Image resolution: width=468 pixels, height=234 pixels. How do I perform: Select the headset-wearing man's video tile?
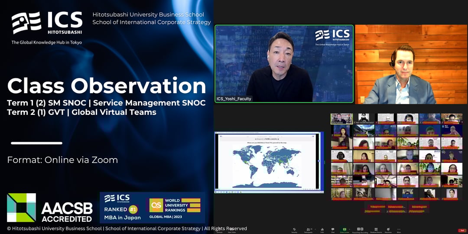coord(411,64)
